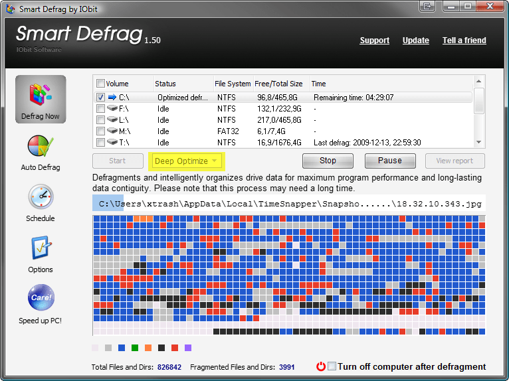
Task: Check the M:\ volume checkbox
Action: [x=100, y=131]
